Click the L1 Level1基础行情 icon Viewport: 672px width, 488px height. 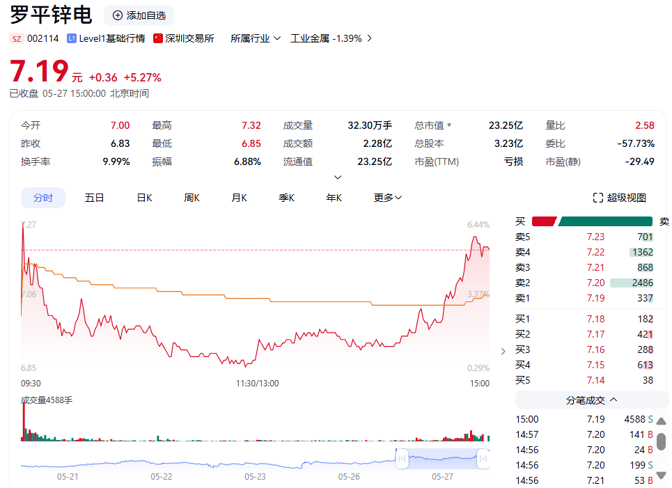point(72,38)
